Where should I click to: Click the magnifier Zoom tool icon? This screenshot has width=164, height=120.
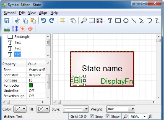coord(84,20)
